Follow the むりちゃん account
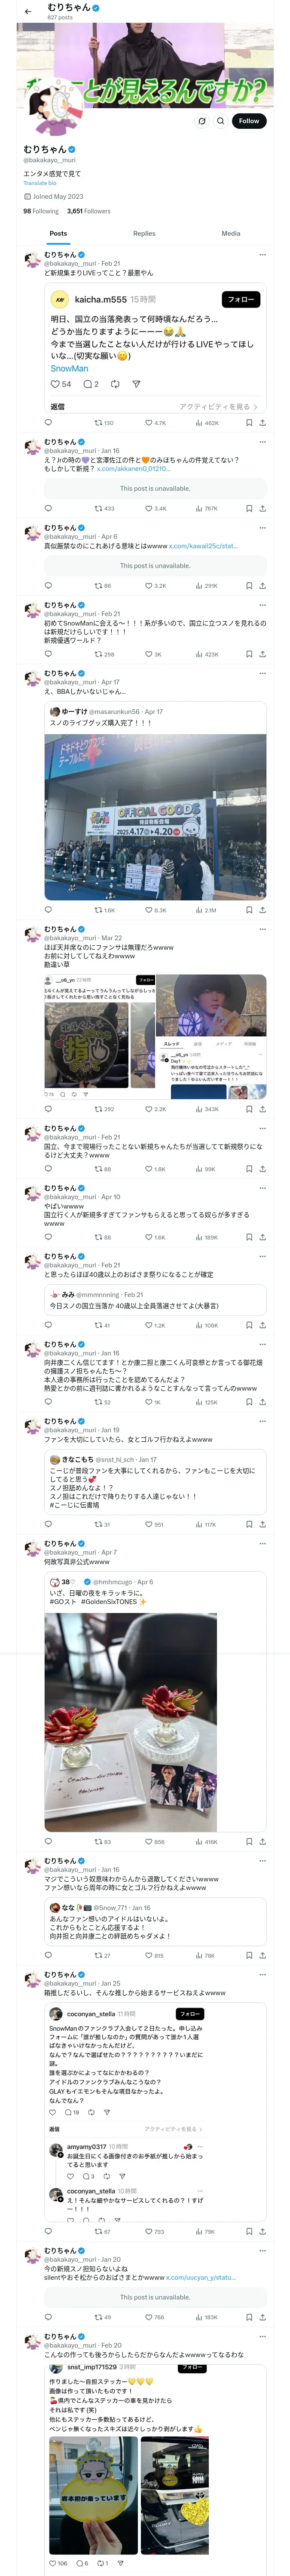 pos(248,121)
